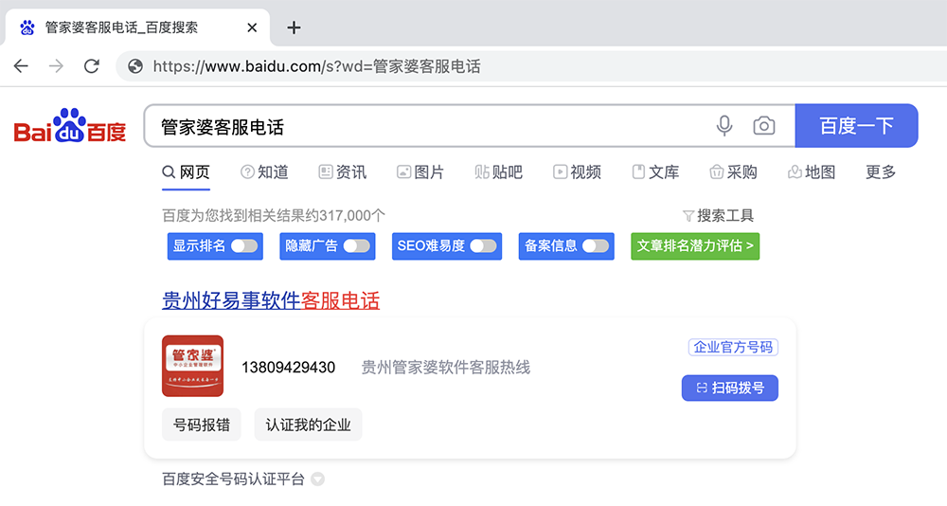Select the 网页 tab
The height and width of the screenshot is (506, 947).
point(186,172)
